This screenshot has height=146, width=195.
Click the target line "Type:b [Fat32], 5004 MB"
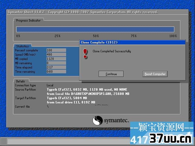coord(67,98)
